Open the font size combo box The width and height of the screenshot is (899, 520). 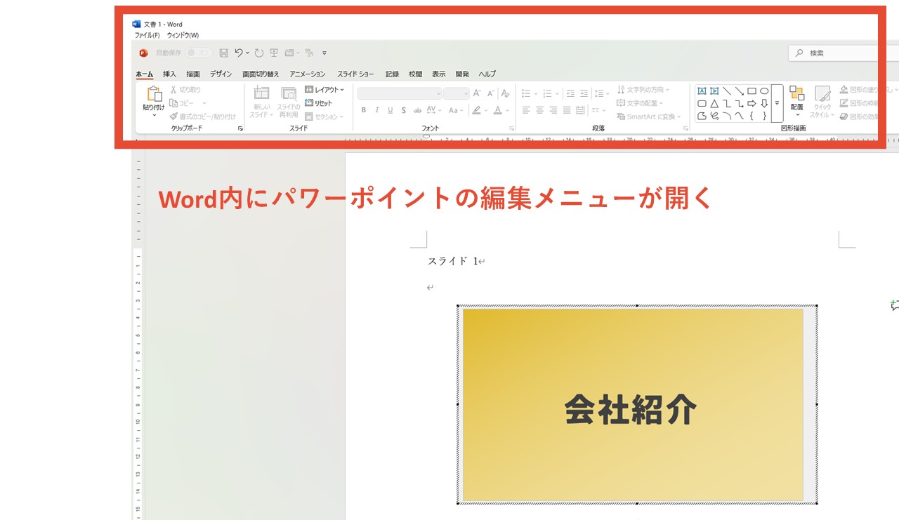tap(457, 93)
